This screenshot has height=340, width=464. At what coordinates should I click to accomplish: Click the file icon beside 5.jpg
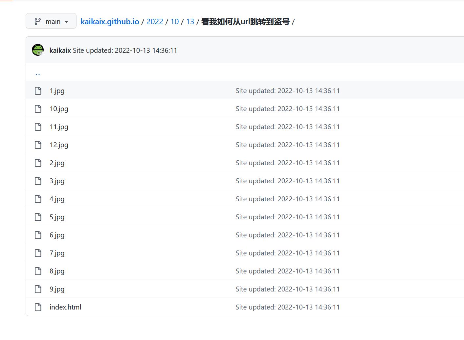38,217
